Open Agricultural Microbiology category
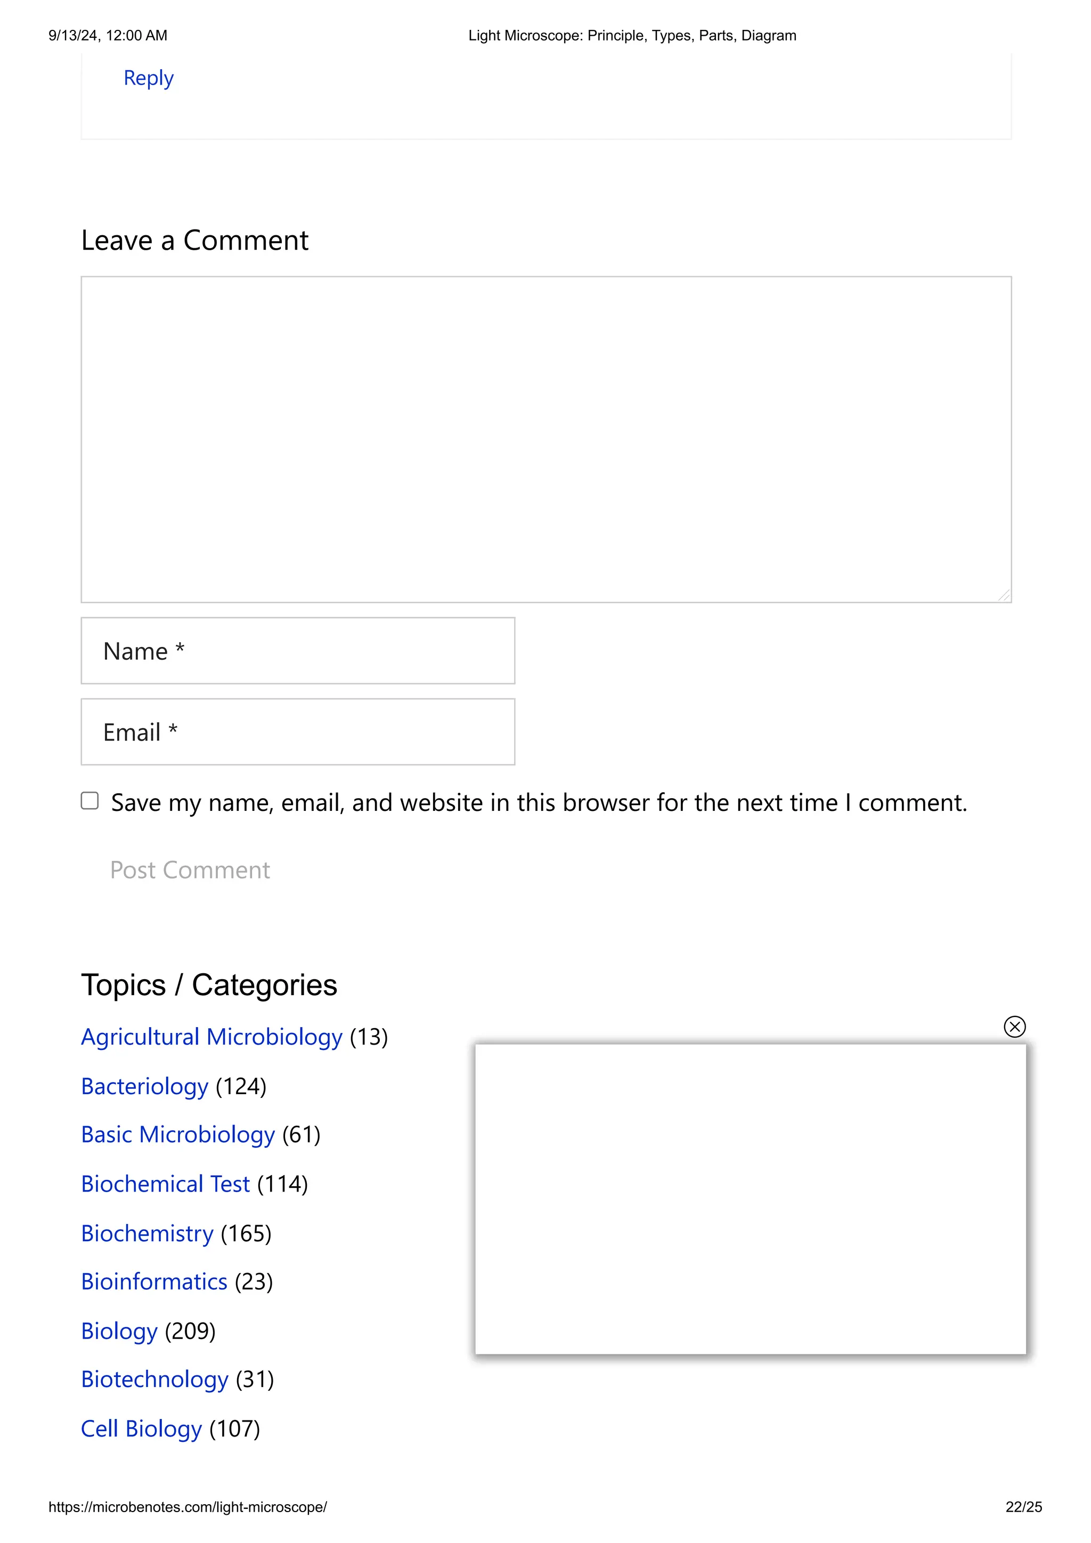Image resolution: width=1091 pixels, height=1543 pixels. click(x=211, y=1037)
